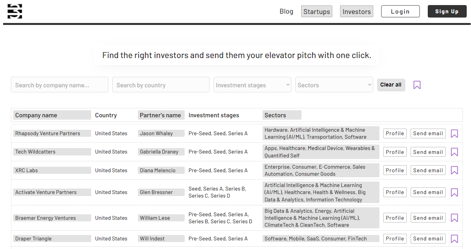The height and width of the screenshot is (249, 471).
Task: Bookmark the Draper Triangle investor
Action: 454,238
